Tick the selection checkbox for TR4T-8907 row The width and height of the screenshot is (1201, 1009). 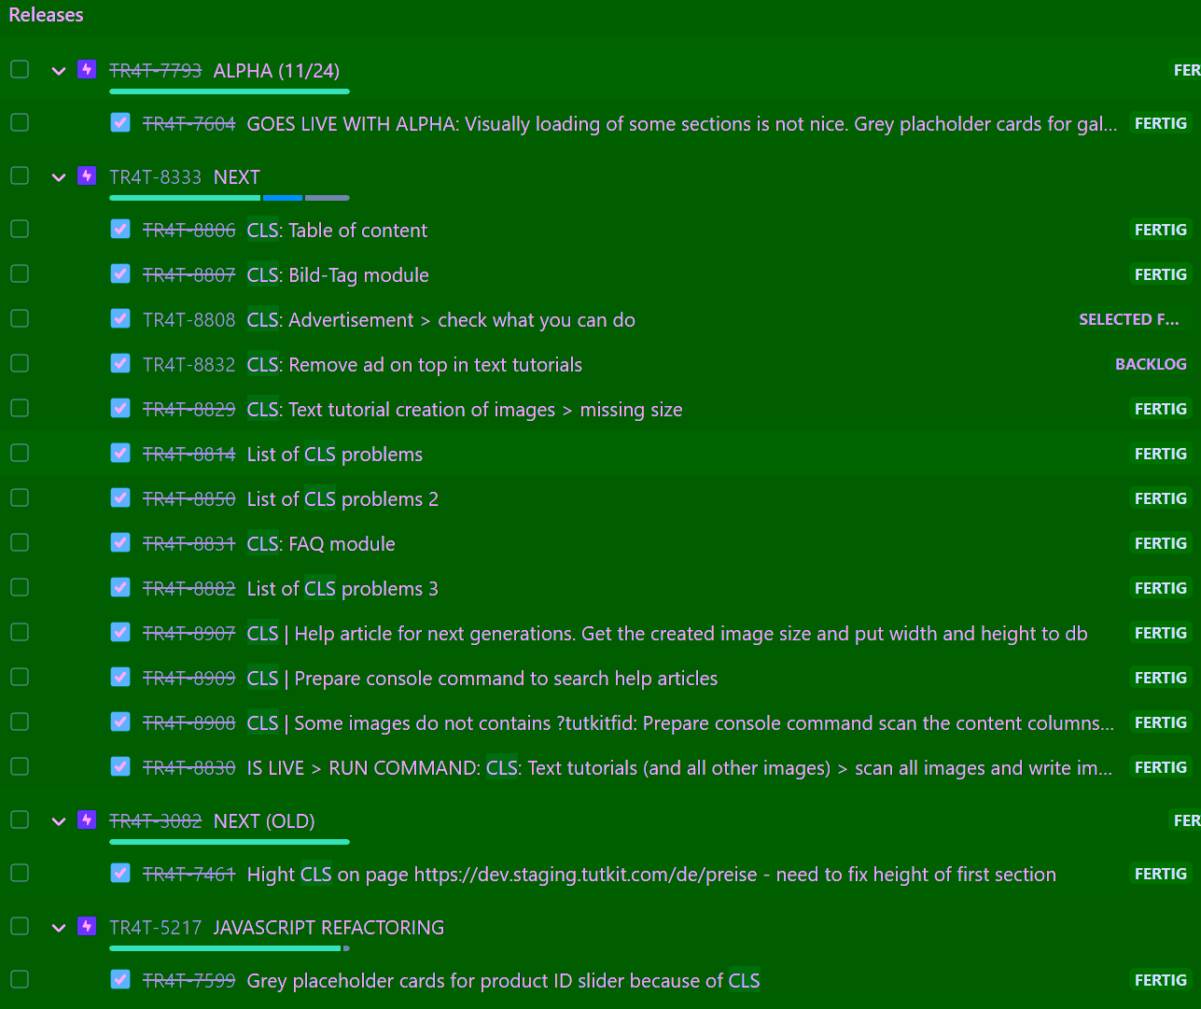(x=19, y=632)
